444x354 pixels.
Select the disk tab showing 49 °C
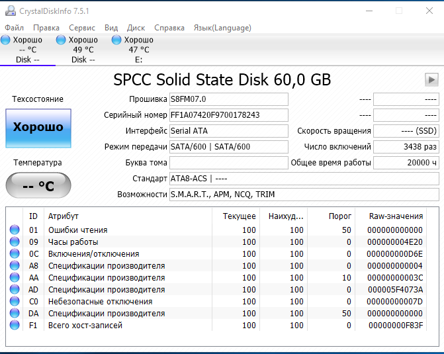79,50
